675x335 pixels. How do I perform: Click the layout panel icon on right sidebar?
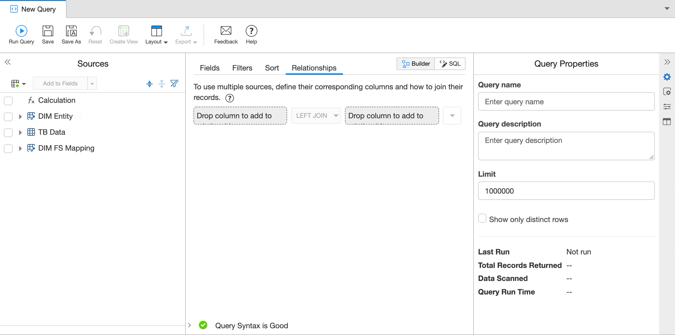[x=667, y=122]
